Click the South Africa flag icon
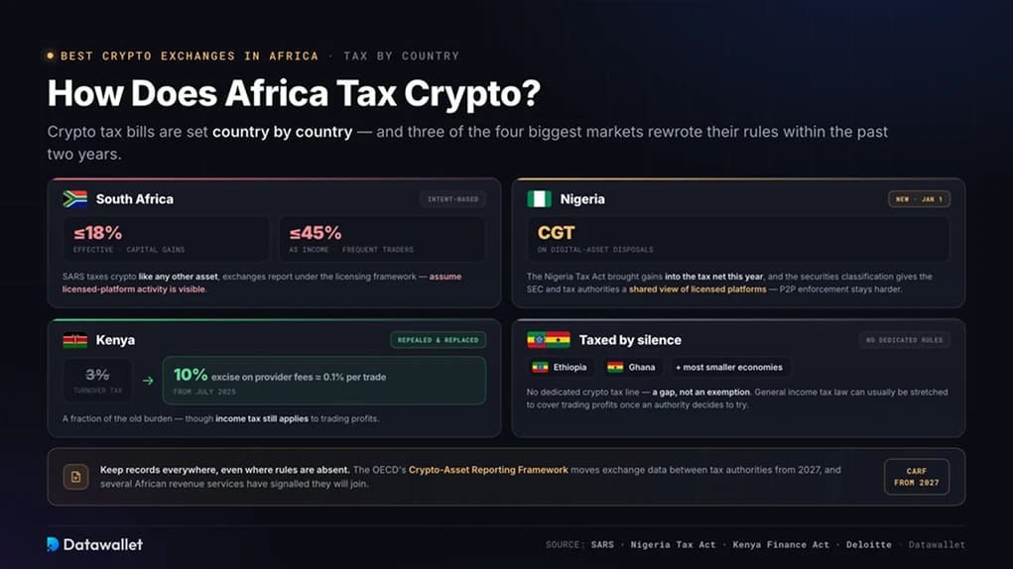This screenshot has height=569, width=1013. pyautogui.click(x=75, y=198)
